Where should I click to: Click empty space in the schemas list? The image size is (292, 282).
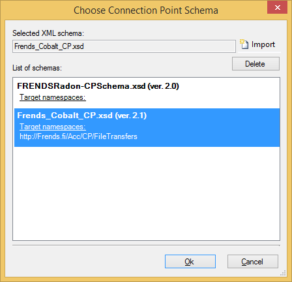[146, 194]
